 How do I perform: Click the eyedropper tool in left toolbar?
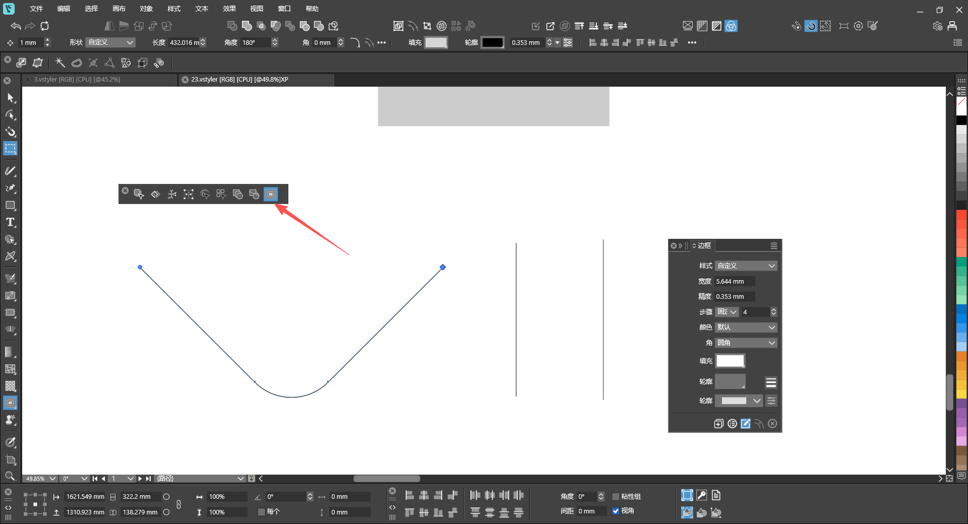coord(10,443)
